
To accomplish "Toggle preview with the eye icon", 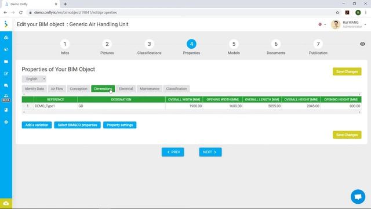I will pos(362,44).
